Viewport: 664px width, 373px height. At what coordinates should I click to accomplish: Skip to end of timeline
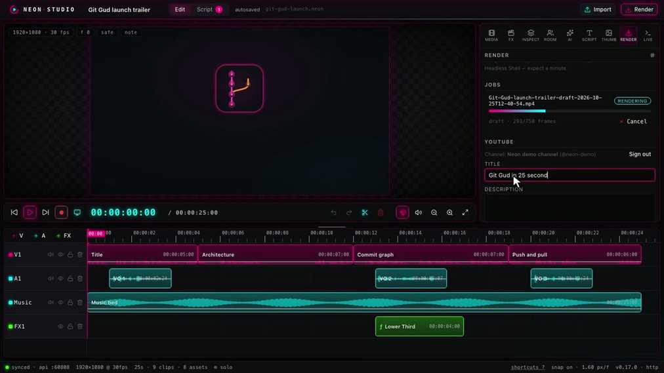coord(45,212)
